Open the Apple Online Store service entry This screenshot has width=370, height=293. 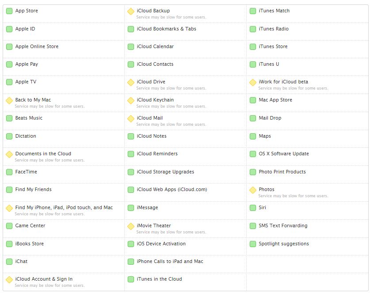[37, 46]
